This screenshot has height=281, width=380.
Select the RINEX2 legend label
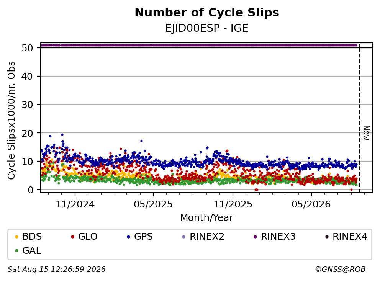(x=207, y=237)
